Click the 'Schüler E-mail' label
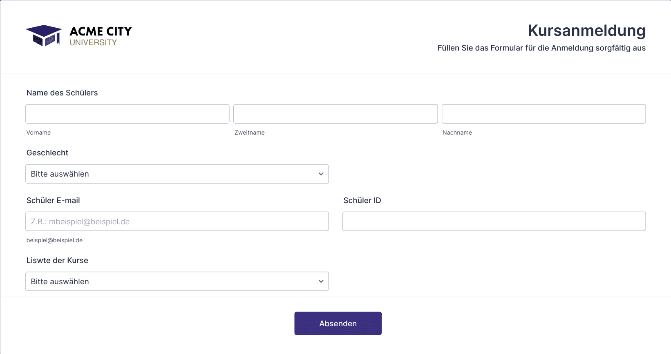This screenshot has height=354, width=671. pyautogui.click(x=53, y=201)
